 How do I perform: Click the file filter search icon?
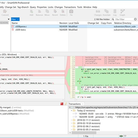[x=113, y=19]
